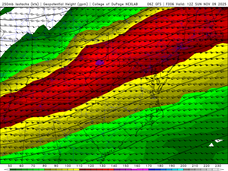Click the dark green color bar segment under 50
228x171 pixels.
(x=13, y=170)
